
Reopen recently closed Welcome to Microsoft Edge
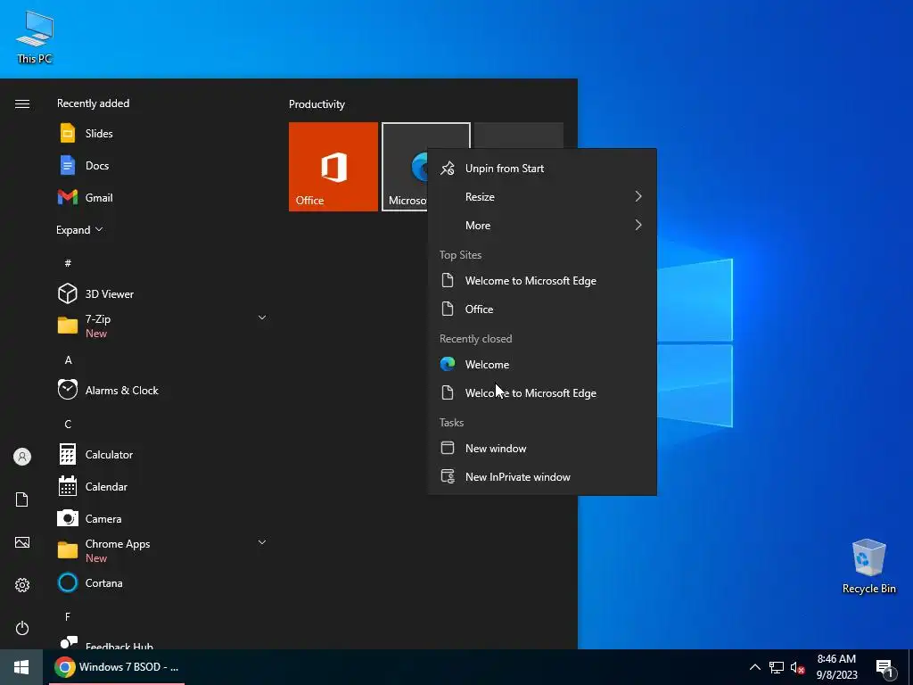pos(542,393)
